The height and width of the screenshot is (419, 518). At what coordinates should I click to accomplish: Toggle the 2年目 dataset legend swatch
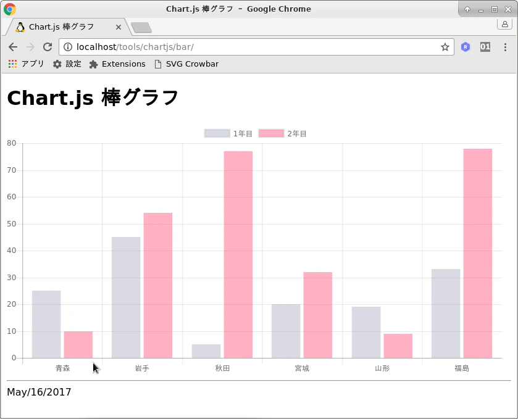[271, 133]
